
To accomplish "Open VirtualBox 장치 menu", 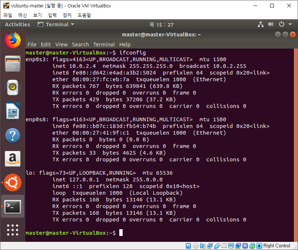I will pyautogui.click(x=67, y=15).
